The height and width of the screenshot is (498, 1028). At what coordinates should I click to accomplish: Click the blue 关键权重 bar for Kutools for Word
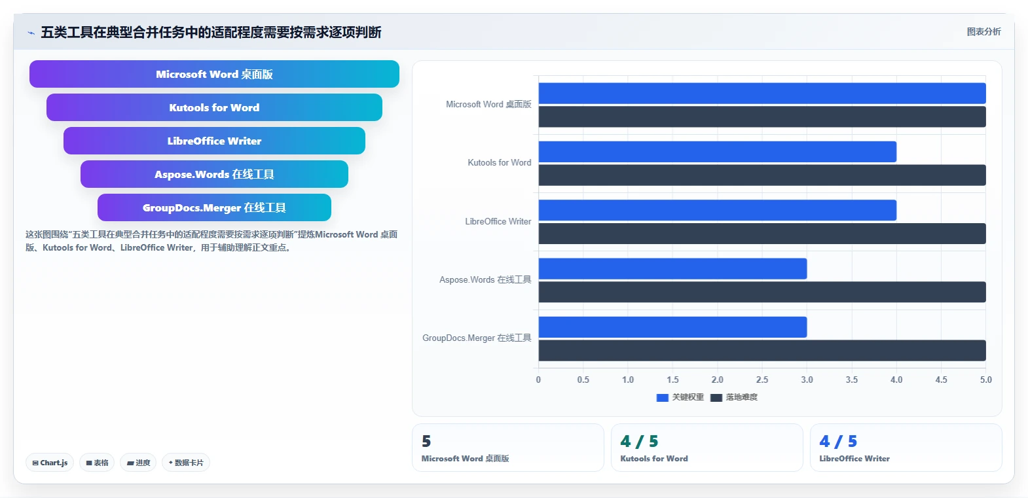718,152
